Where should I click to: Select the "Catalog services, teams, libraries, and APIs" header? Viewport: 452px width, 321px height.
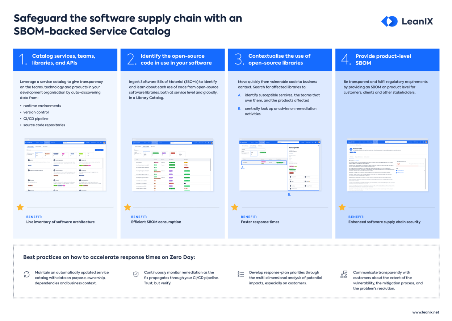click(x=64, y=59)
